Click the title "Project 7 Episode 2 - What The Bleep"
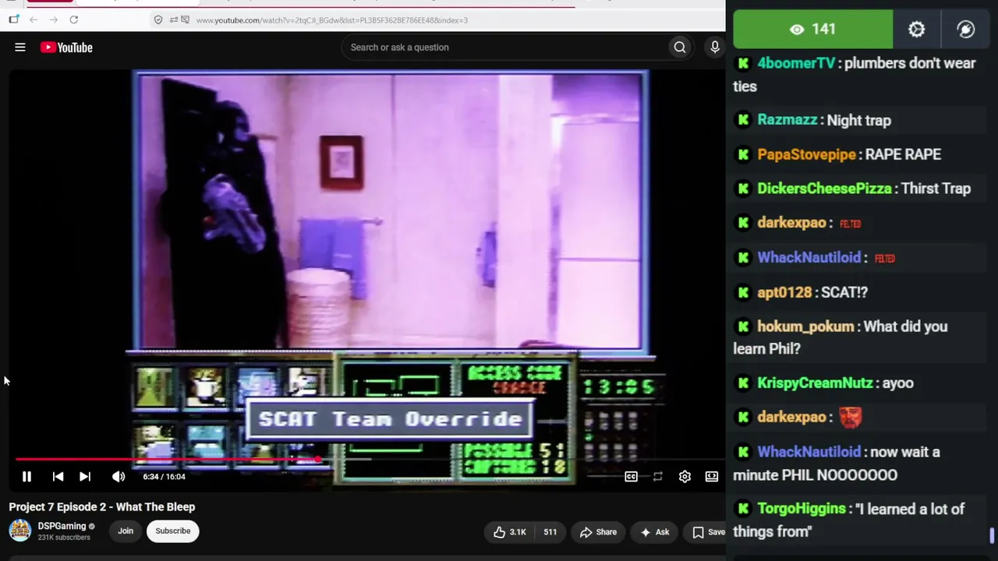The height and width of the screenshot is (561, 998). (x=102, y=506)
